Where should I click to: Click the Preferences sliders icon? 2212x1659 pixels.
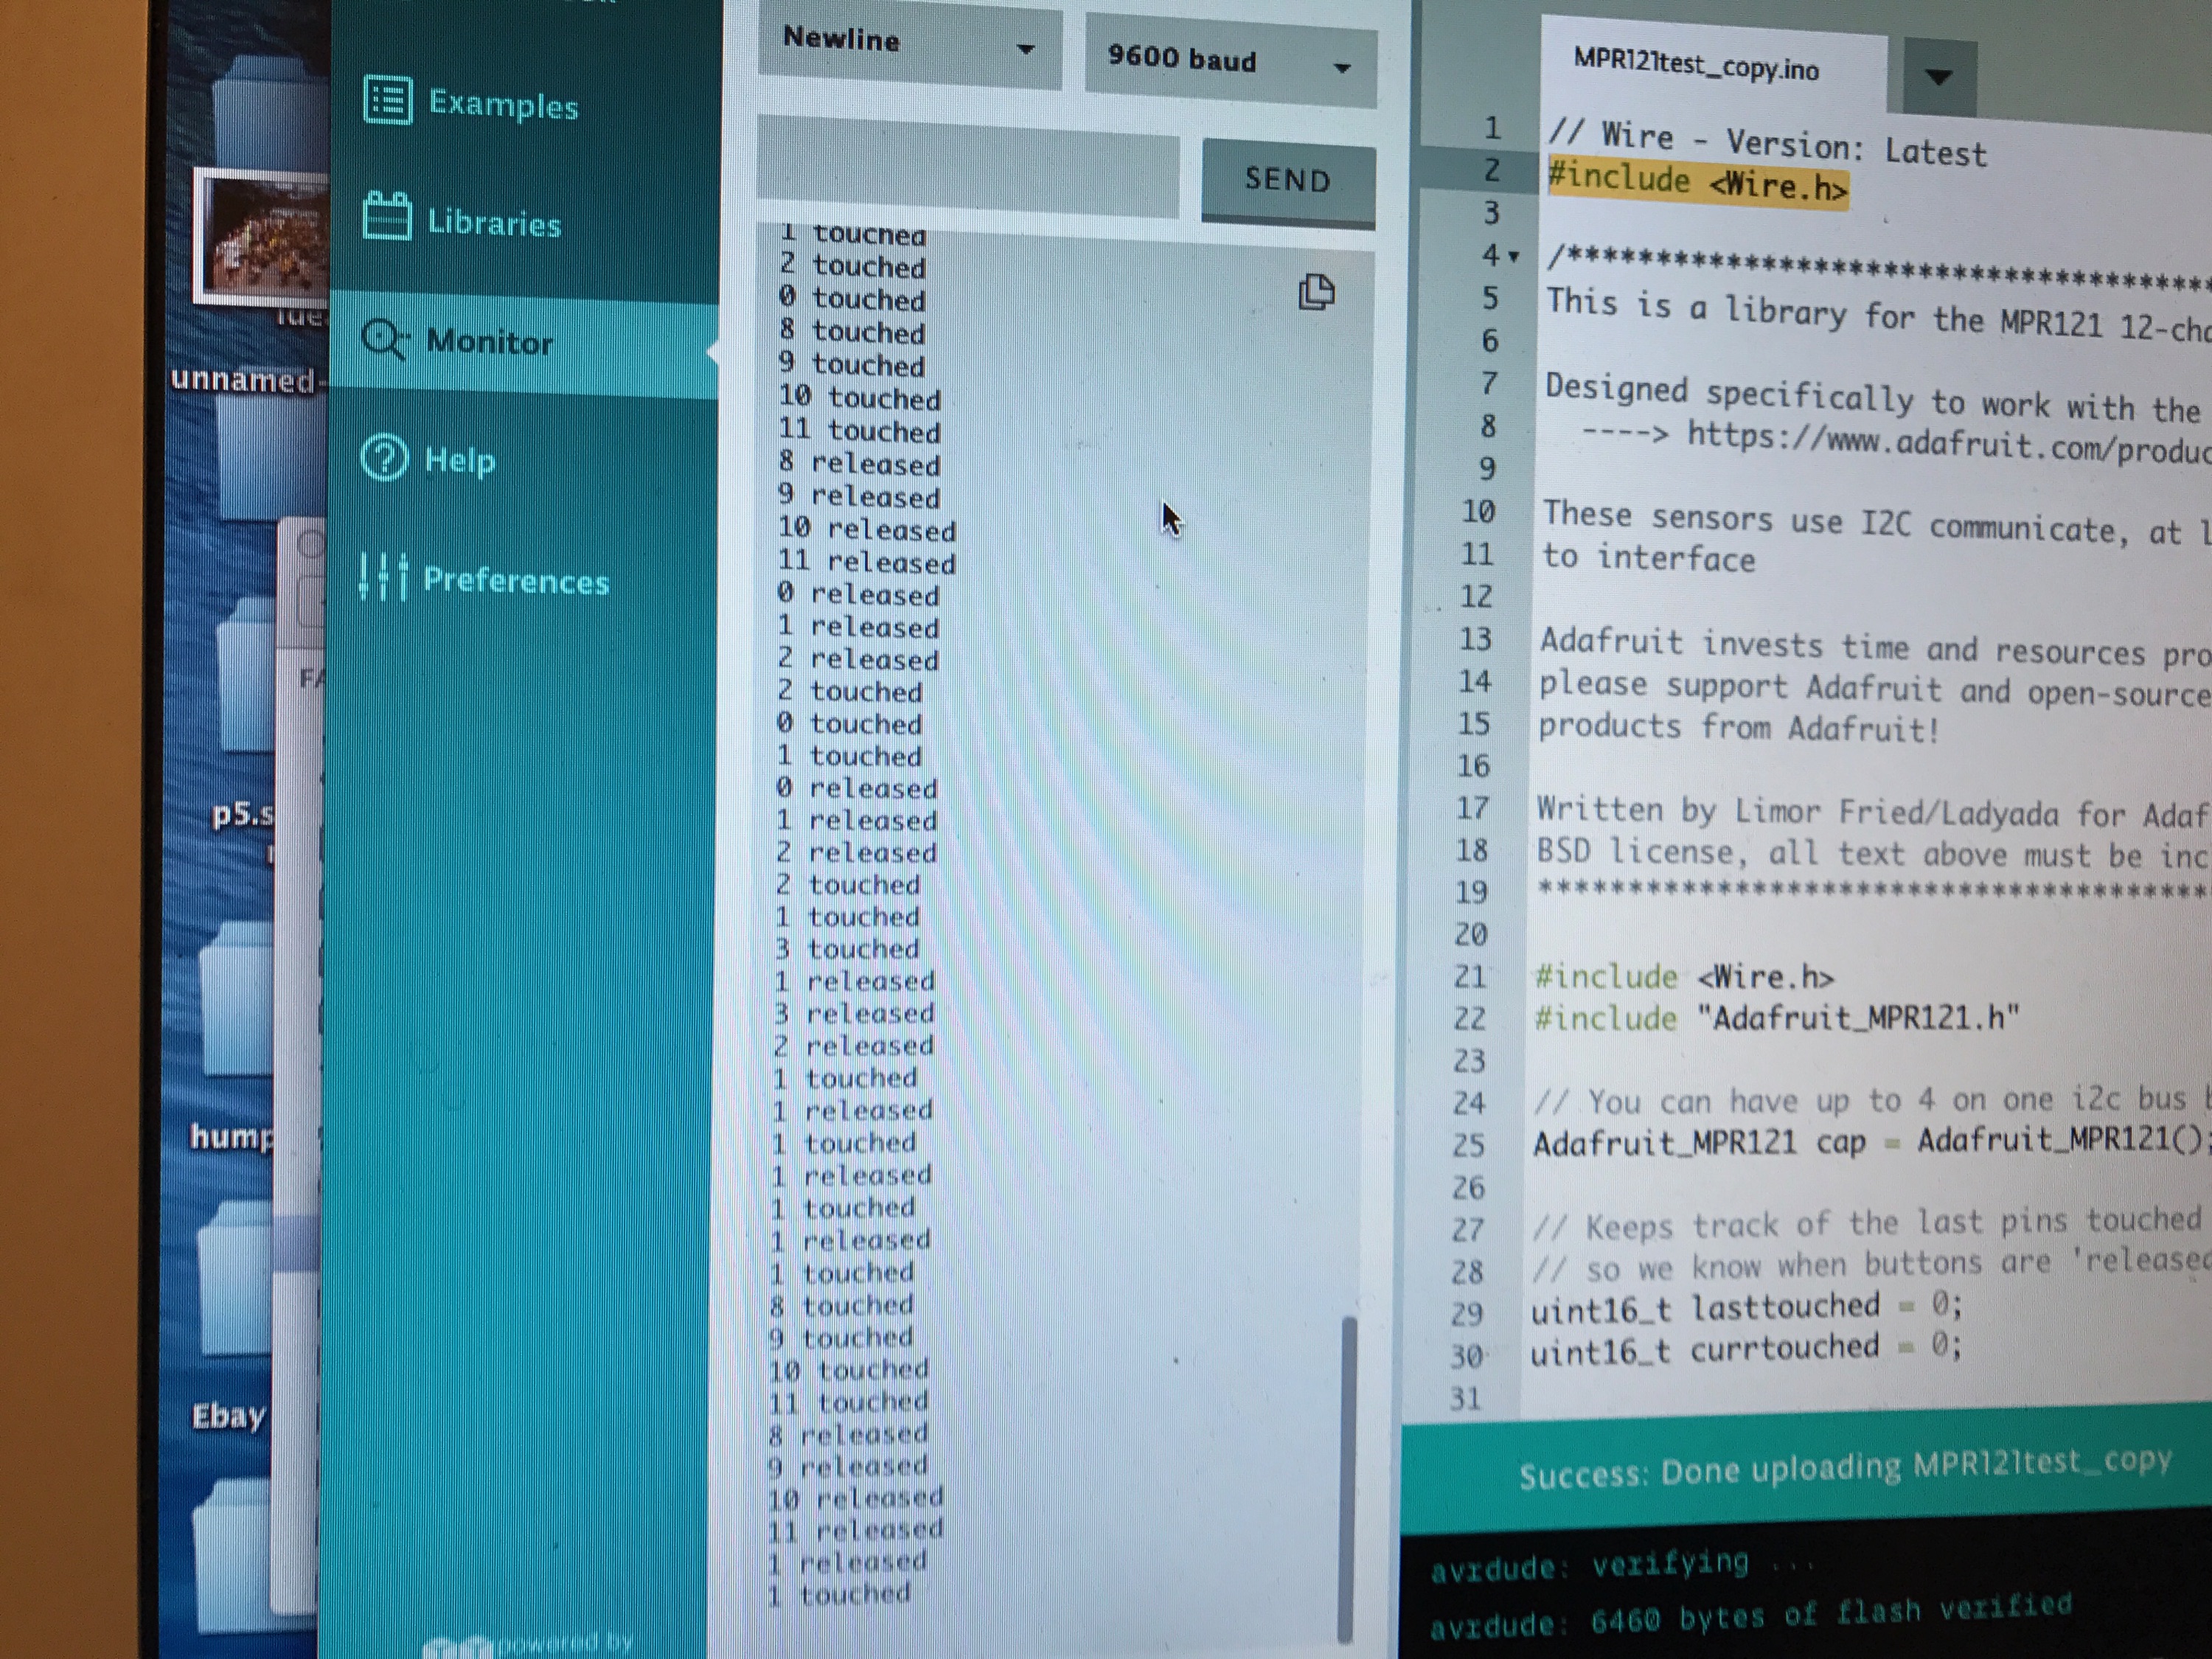(x=383, y=577)
